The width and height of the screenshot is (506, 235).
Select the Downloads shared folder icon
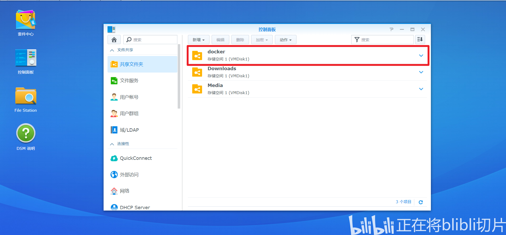click(x=197, y=72)
